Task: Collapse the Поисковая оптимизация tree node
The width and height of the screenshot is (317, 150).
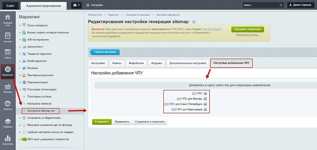Action: pyautogui.click(x=20, y=90)
